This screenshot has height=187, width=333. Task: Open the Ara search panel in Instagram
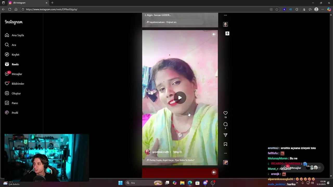10,45
